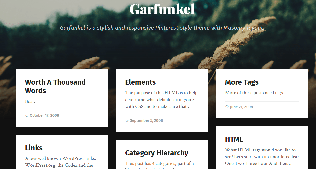This screenshot has width=316, height=169.
Task: Open the More Tags post title
Action: [242, 82]
